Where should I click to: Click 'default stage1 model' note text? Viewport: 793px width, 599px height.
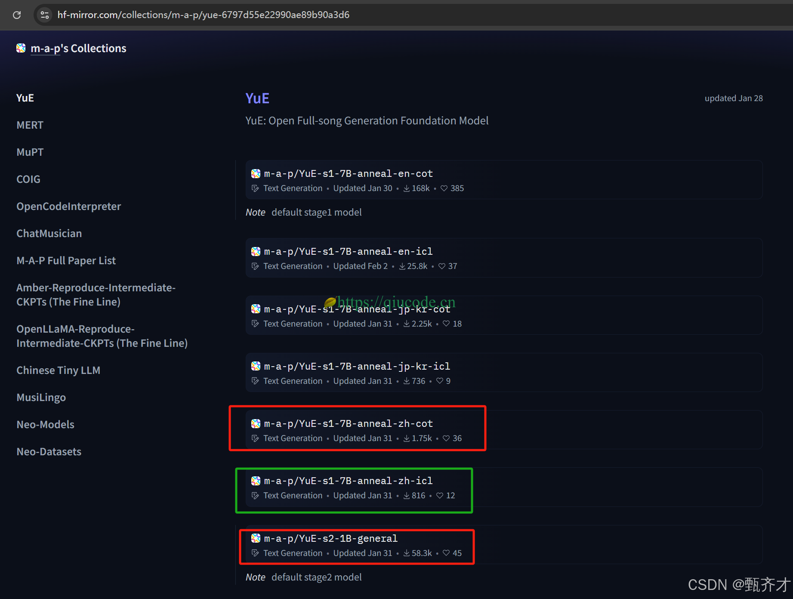point(317,213)
